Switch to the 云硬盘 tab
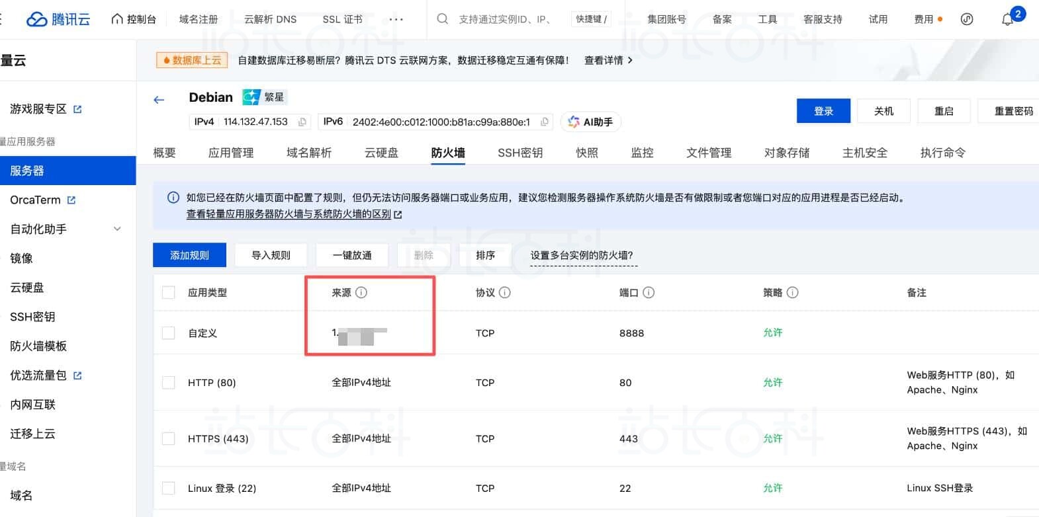 pyautogui.click(x=382, y=153)
